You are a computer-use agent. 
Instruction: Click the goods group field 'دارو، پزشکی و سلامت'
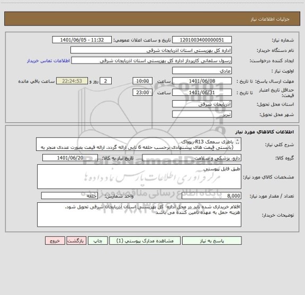pos(192,158)
